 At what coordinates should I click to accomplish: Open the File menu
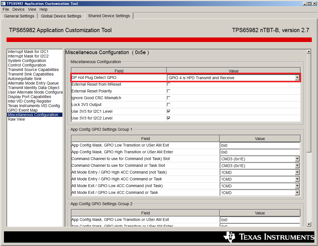tap(6, 9)
